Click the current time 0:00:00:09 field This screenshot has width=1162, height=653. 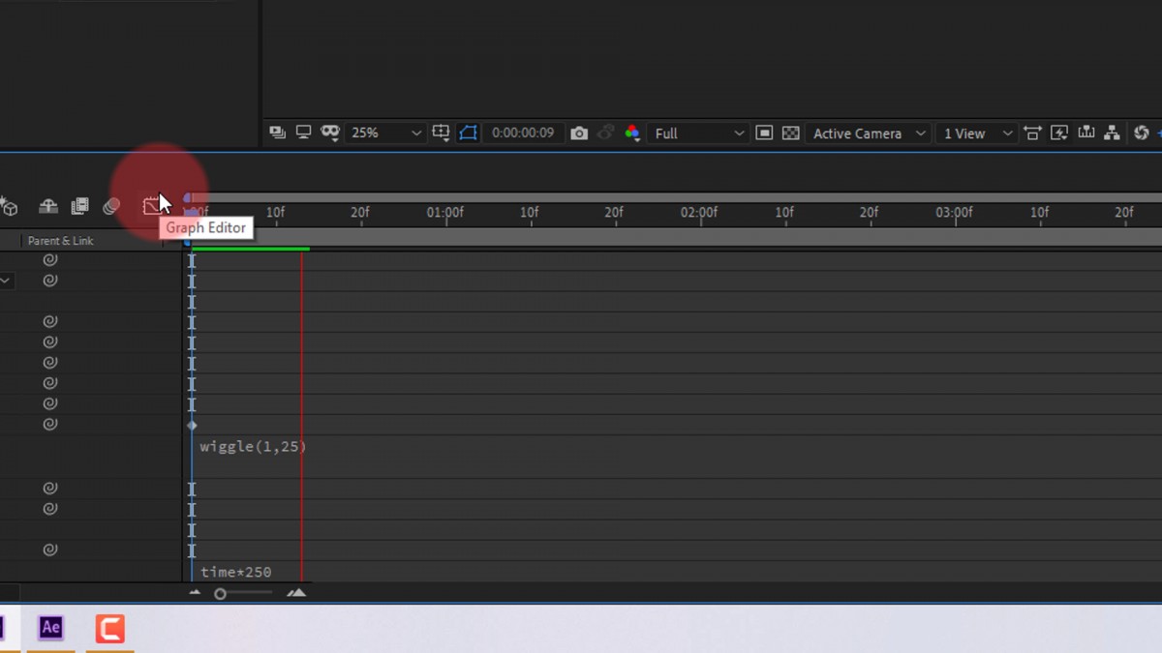[523, 134]
